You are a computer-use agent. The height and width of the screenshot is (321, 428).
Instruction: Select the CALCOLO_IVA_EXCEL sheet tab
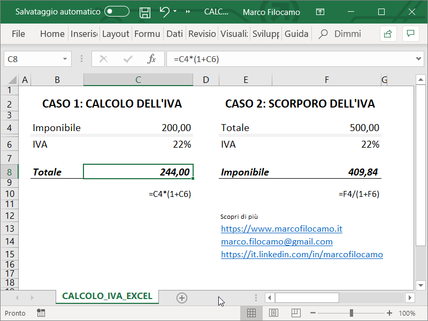click(106, 295)
